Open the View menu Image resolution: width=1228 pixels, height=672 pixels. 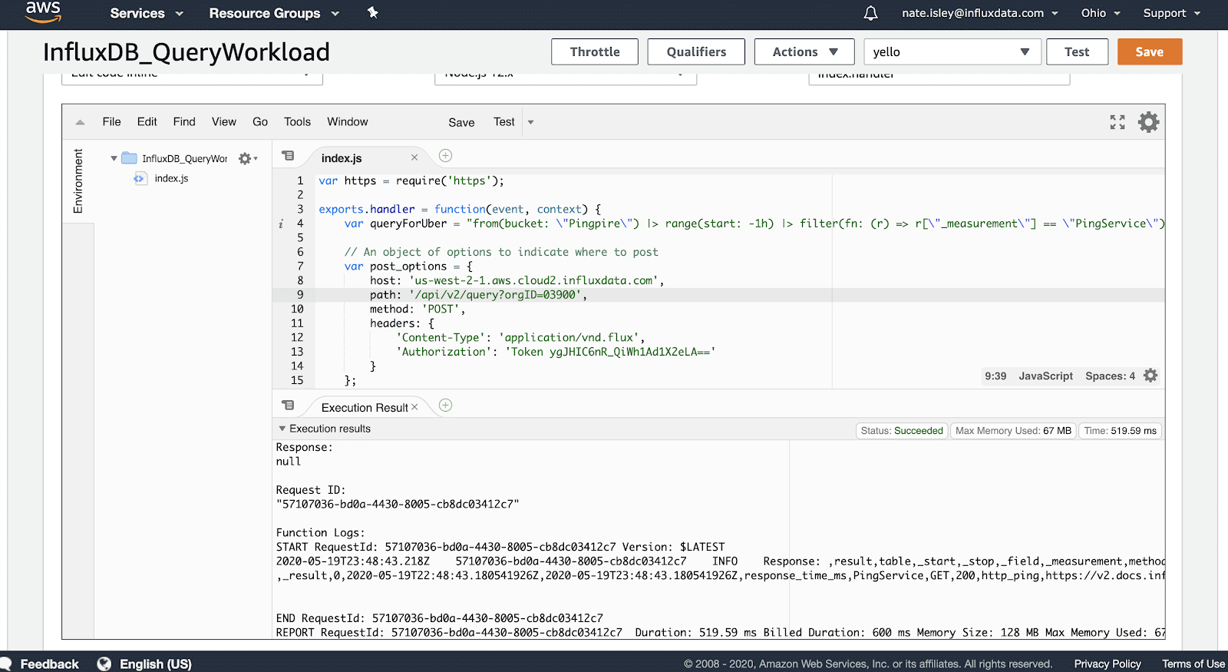coord(224,121)
